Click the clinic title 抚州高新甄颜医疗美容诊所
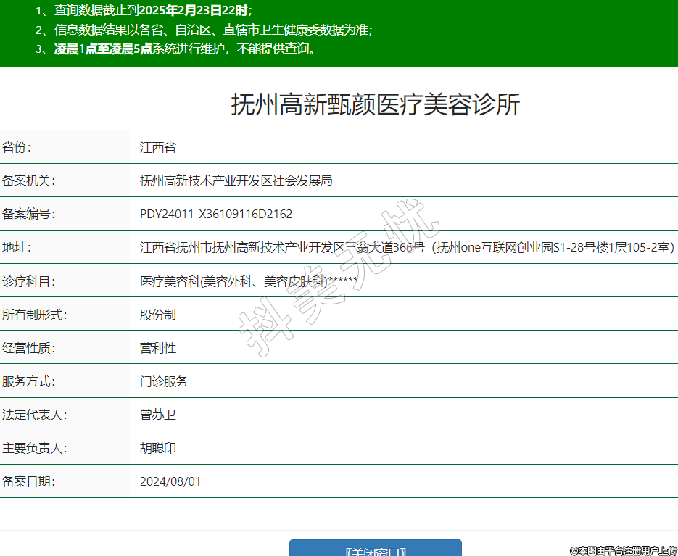Viewport: 678px width, 556px height. pos(376,105)
